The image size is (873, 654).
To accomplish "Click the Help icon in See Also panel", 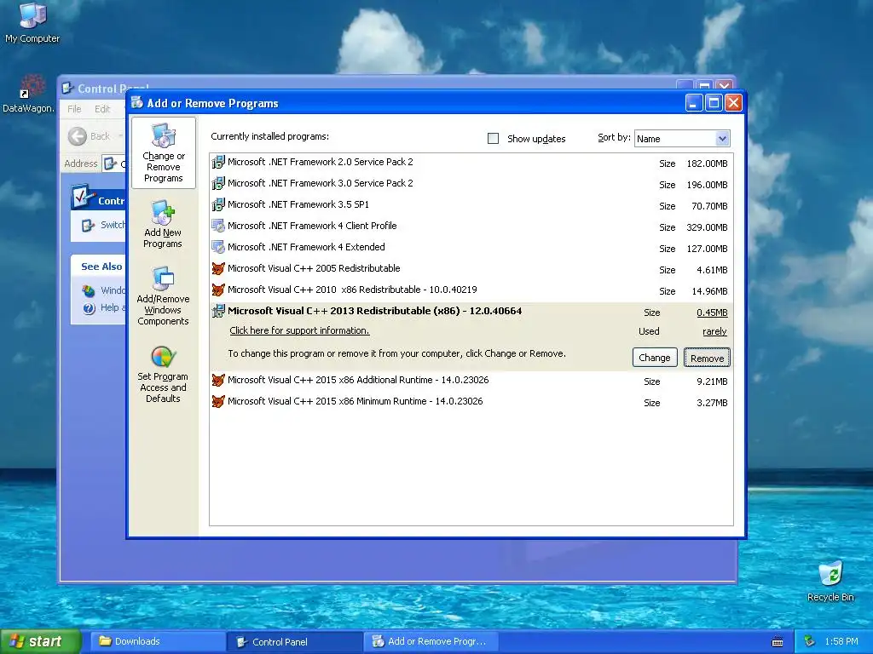I will pyautogui.click(x=89, y=308).
